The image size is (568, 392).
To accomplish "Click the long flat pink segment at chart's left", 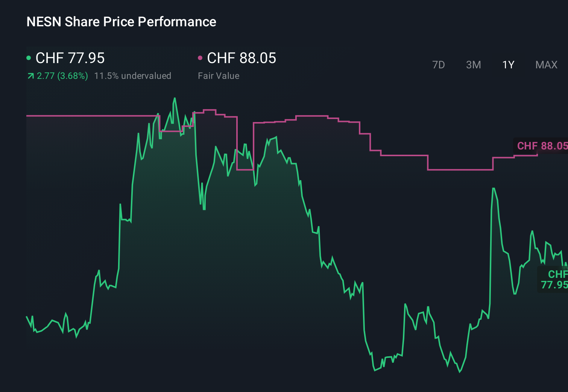I will (90, 116).
